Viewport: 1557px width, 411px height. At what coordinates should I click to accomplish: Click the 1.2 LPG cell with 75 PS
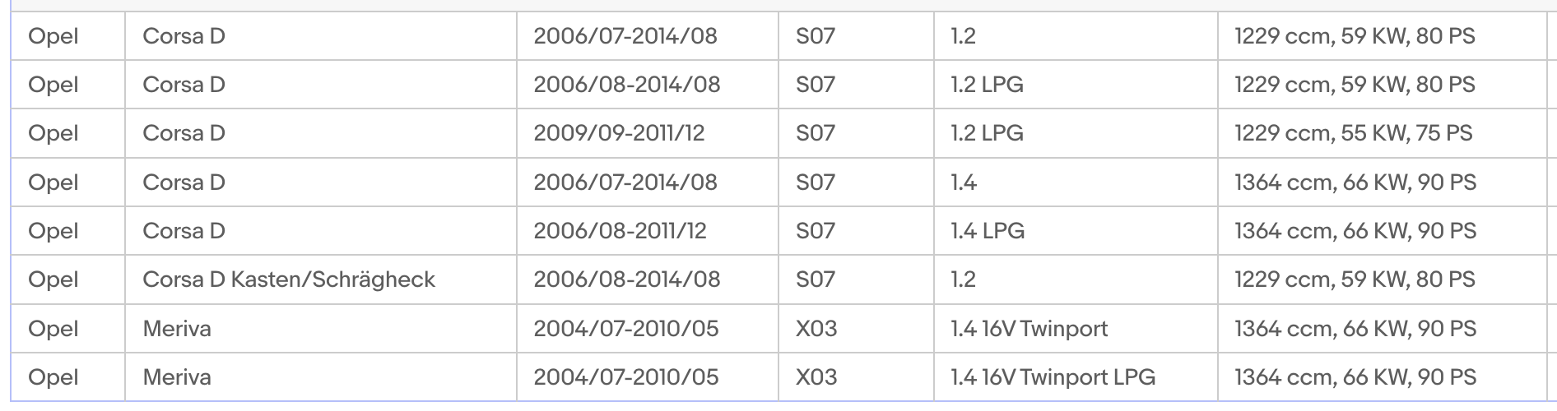coord(987,133)
